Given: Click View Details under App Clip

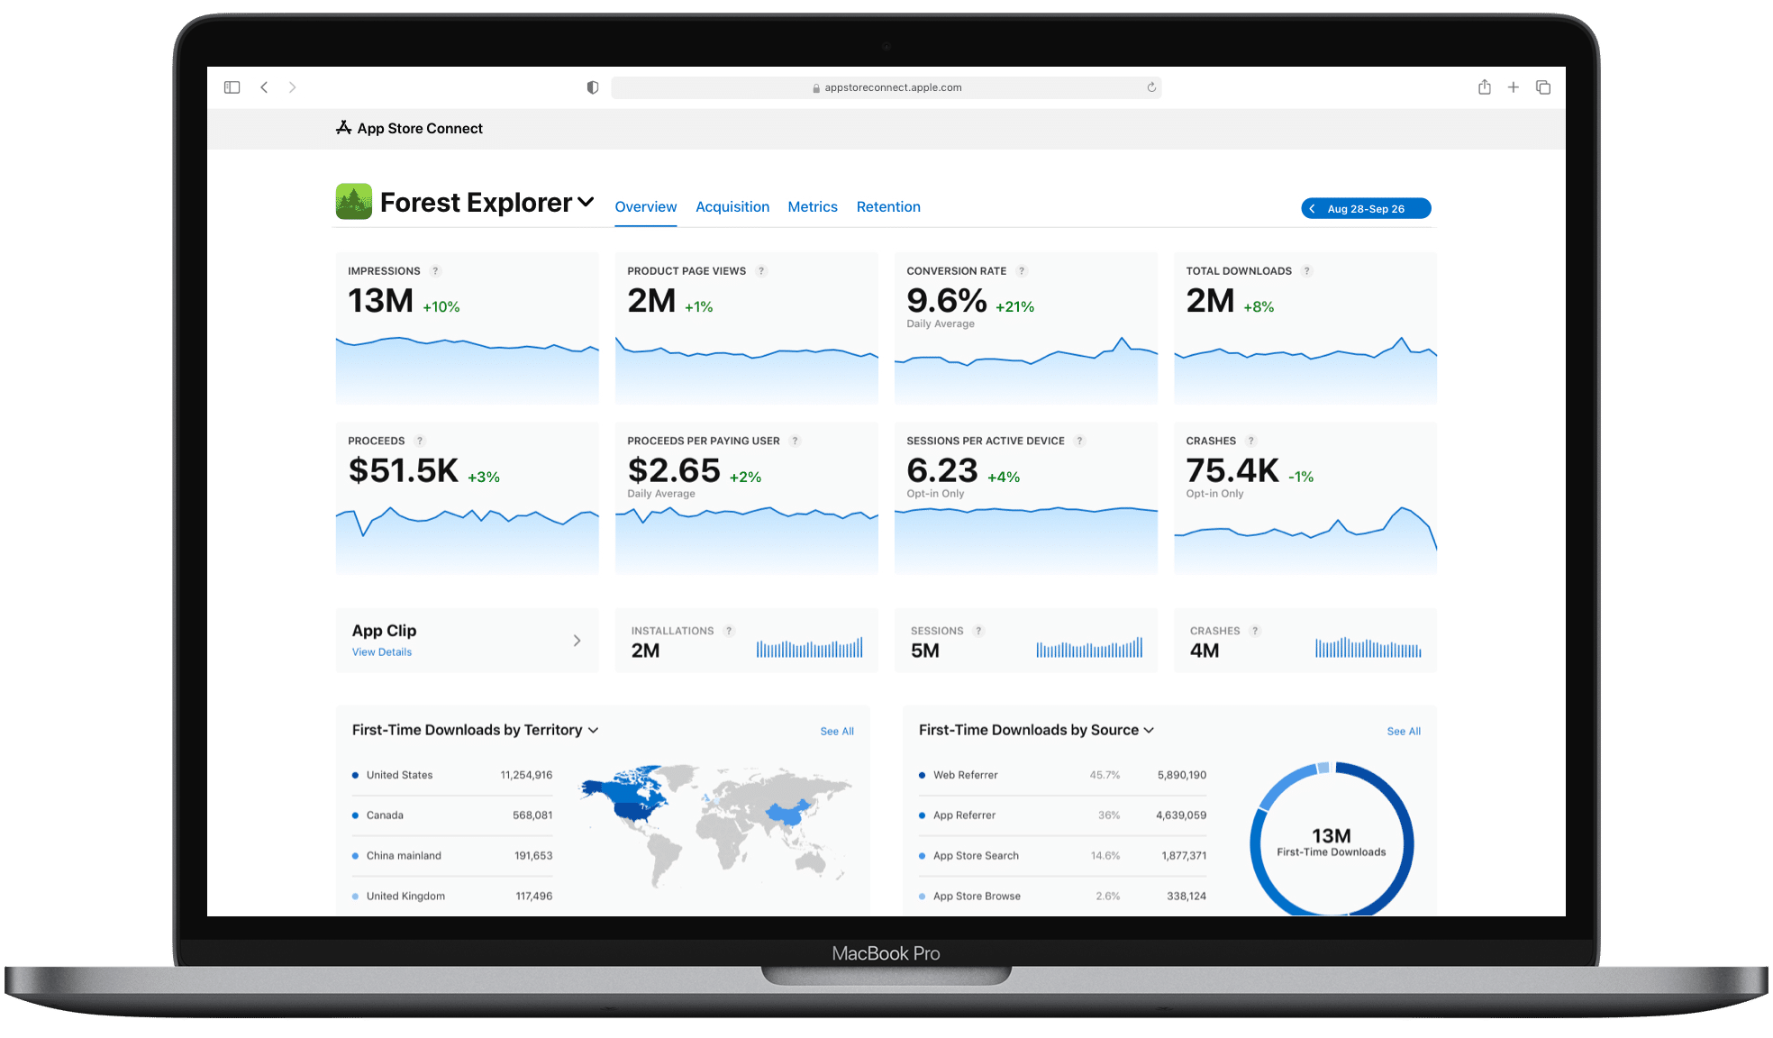Looking at the screenshot, I should pos(382,652).
